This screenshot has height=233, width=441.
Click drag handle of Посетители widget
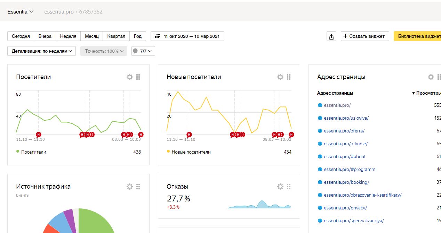tap(138, 77)
